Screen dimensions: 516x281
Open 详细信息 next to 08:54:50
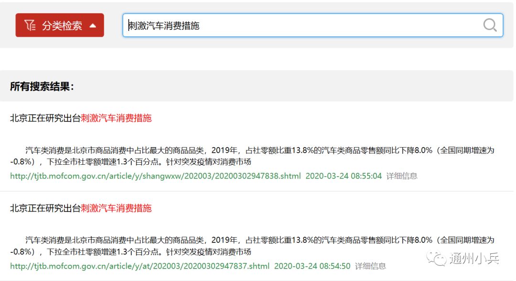click(370, 266)
